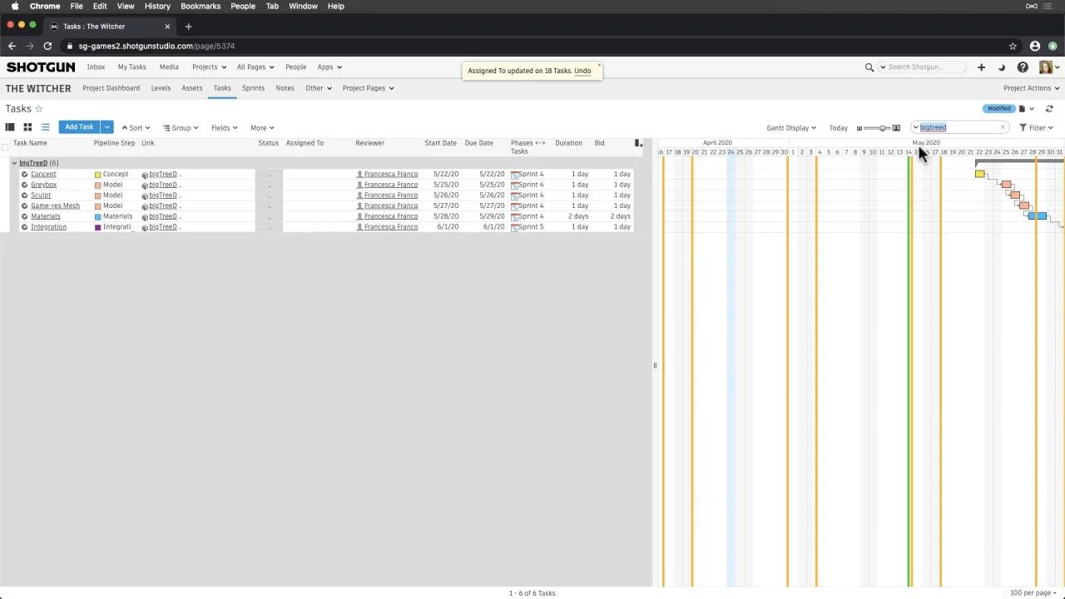This screenshot has width=1065, height=599.
Task: Open Chrome's Bookmarks menu
Action: (x=201, y=6)
